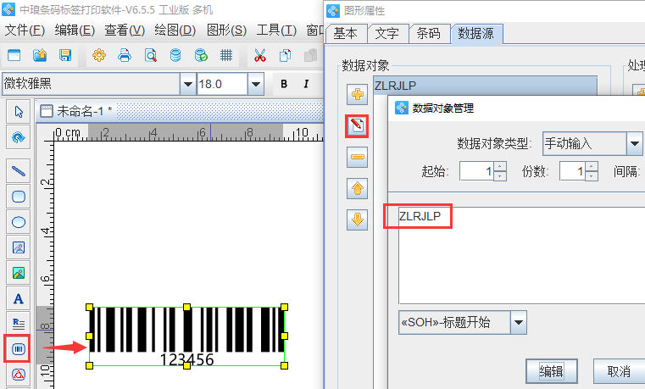Viewport: 645px width, 389px height.
Task: Open the 工具(T) menu
Action: (276, 30)
